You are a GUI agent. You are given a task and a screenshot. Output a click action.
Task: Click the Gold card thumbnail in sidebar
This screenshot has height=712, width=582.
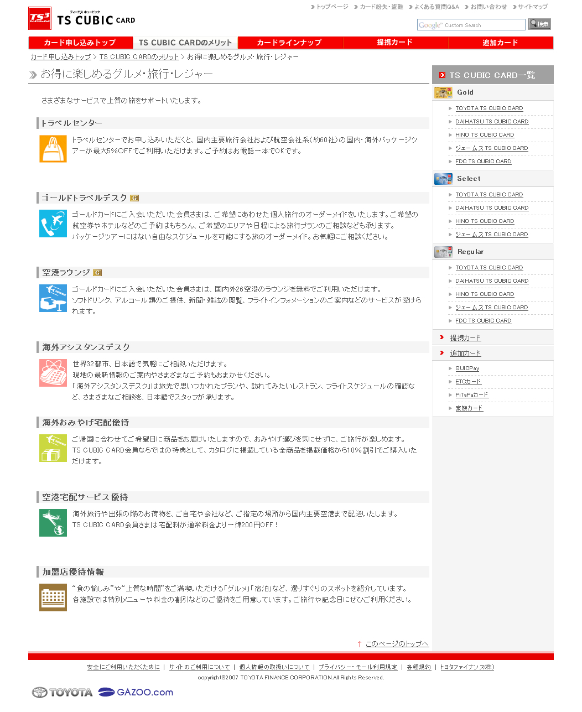coord(443,92)
